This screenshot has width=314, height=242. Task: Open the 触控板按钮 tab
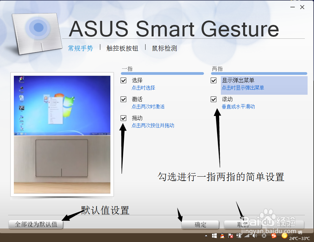tap(122, 48)
